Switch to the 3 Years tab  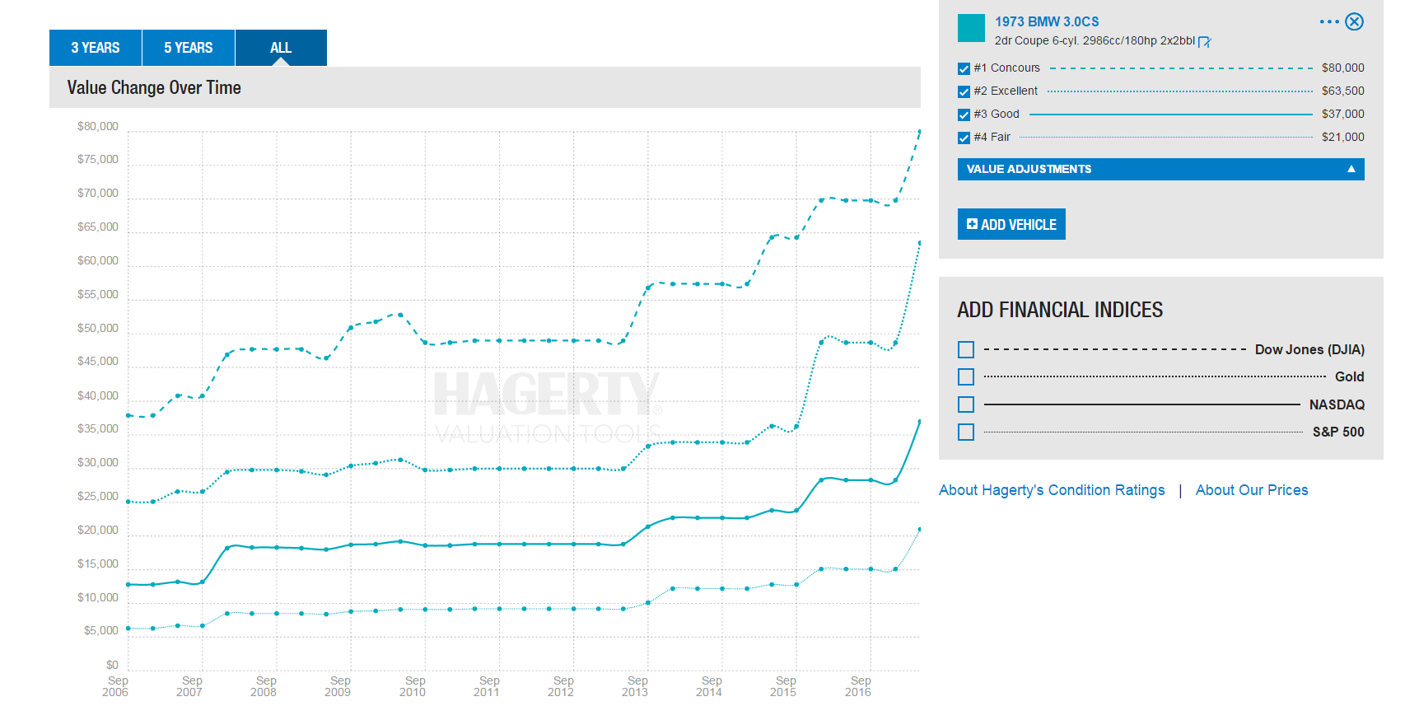[96, 48]
